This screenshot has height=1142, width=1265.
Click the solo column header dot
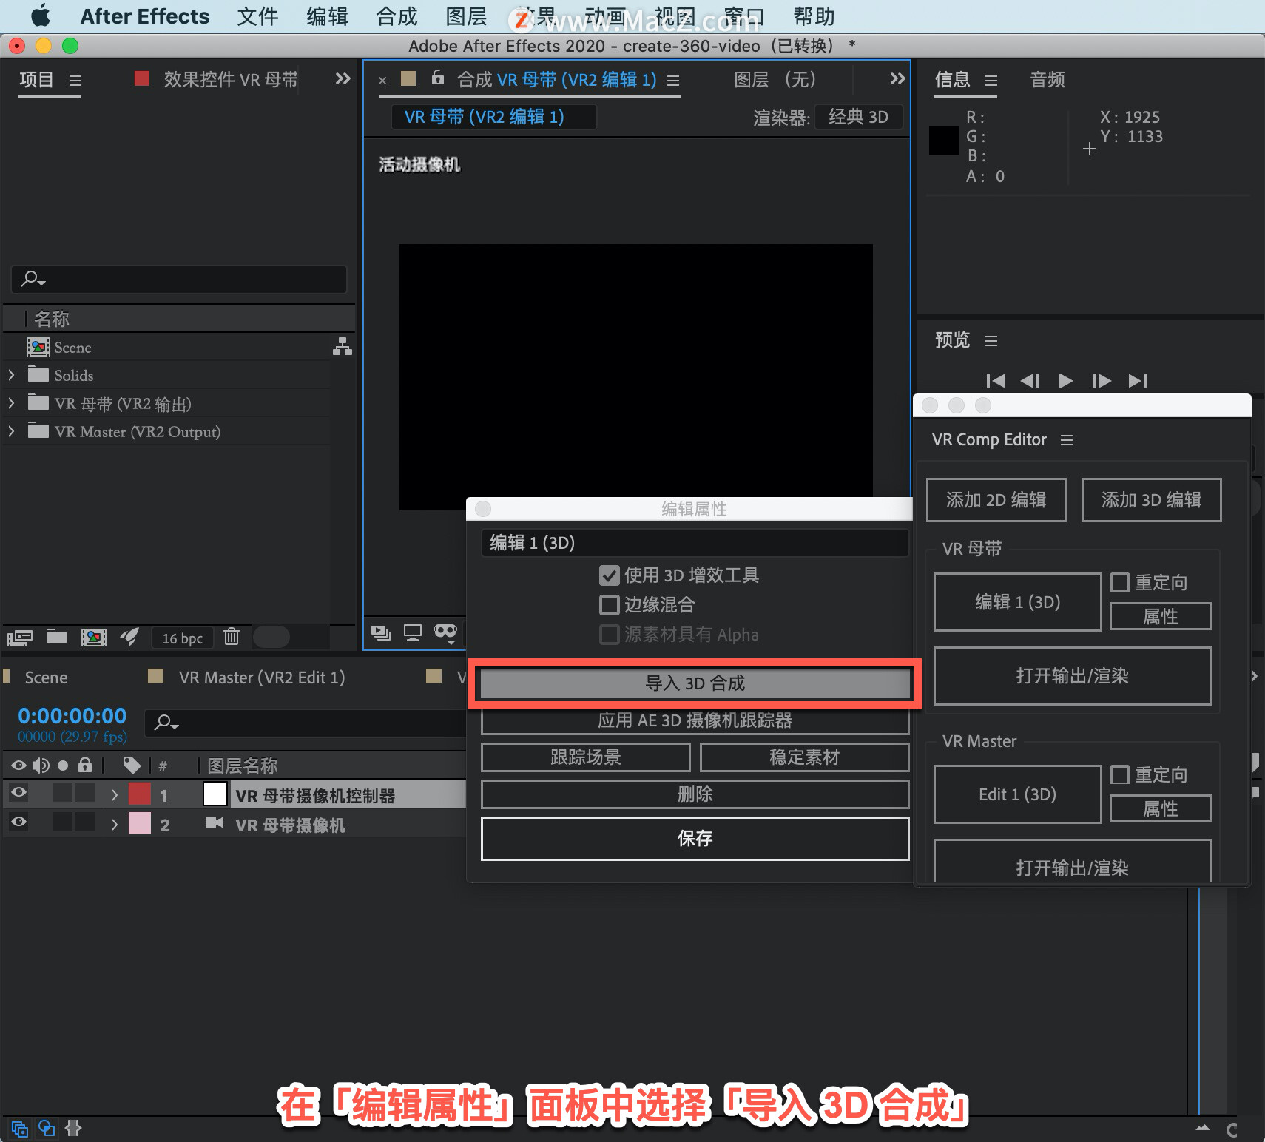(x=63, y=766)
